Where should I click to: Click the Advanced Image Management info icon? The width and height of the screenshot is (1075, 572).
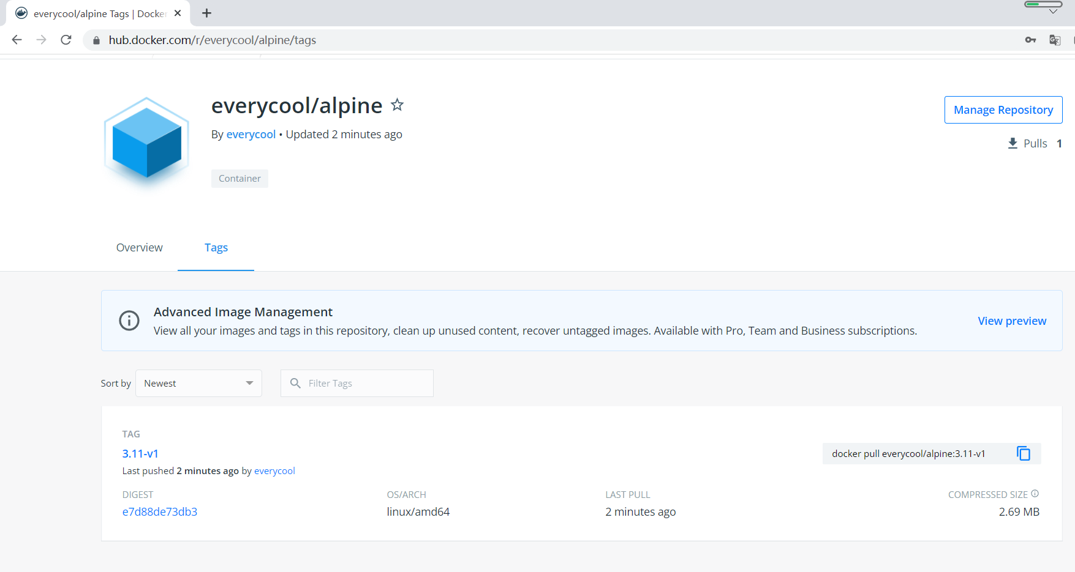tap(129, 321)
